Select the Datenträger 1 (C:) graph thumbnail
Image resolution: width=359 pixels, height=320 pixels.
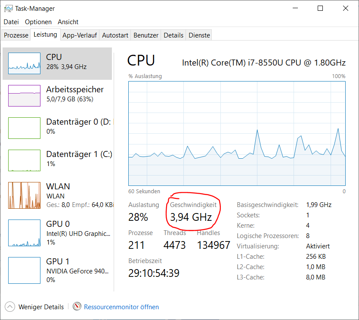(x=24, y=160)
